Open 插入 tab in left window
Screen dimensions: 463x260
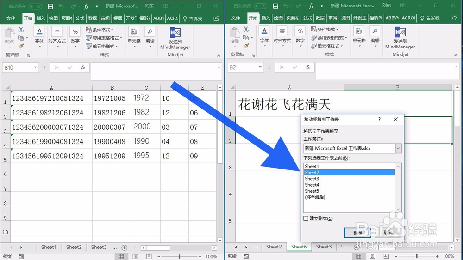[x=41, y=18]
